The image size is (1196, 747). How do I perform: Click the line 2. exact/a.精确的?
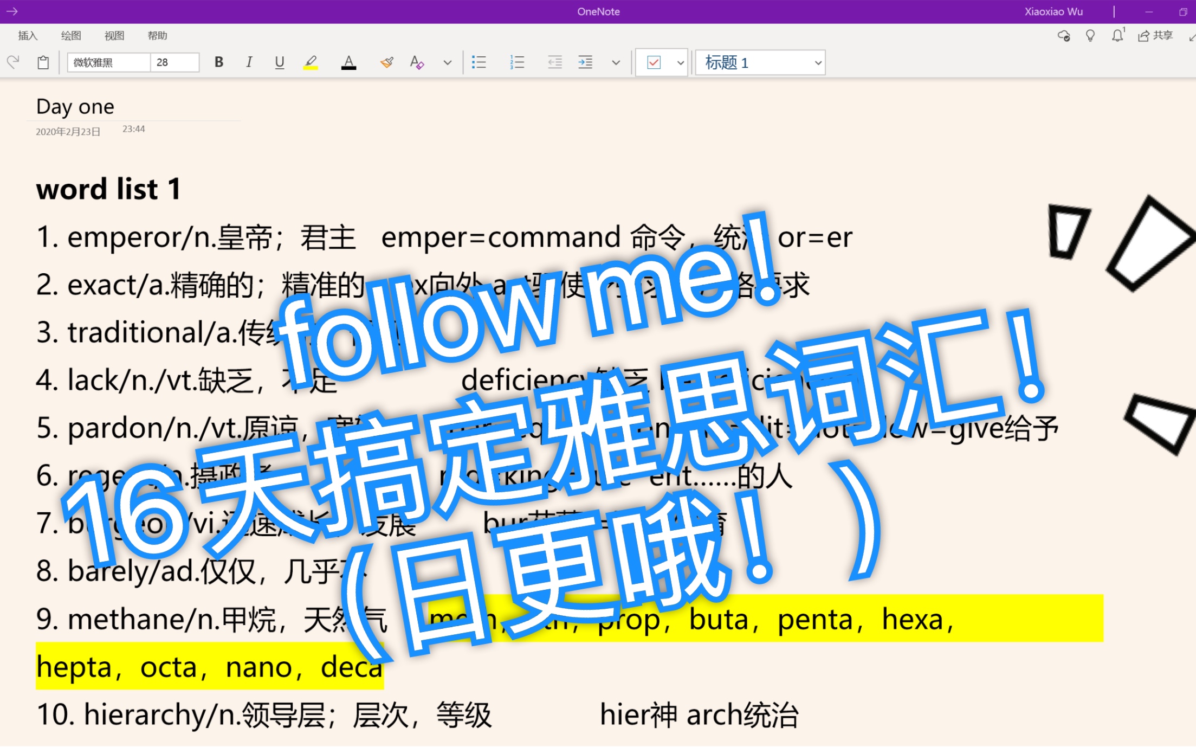201,285
